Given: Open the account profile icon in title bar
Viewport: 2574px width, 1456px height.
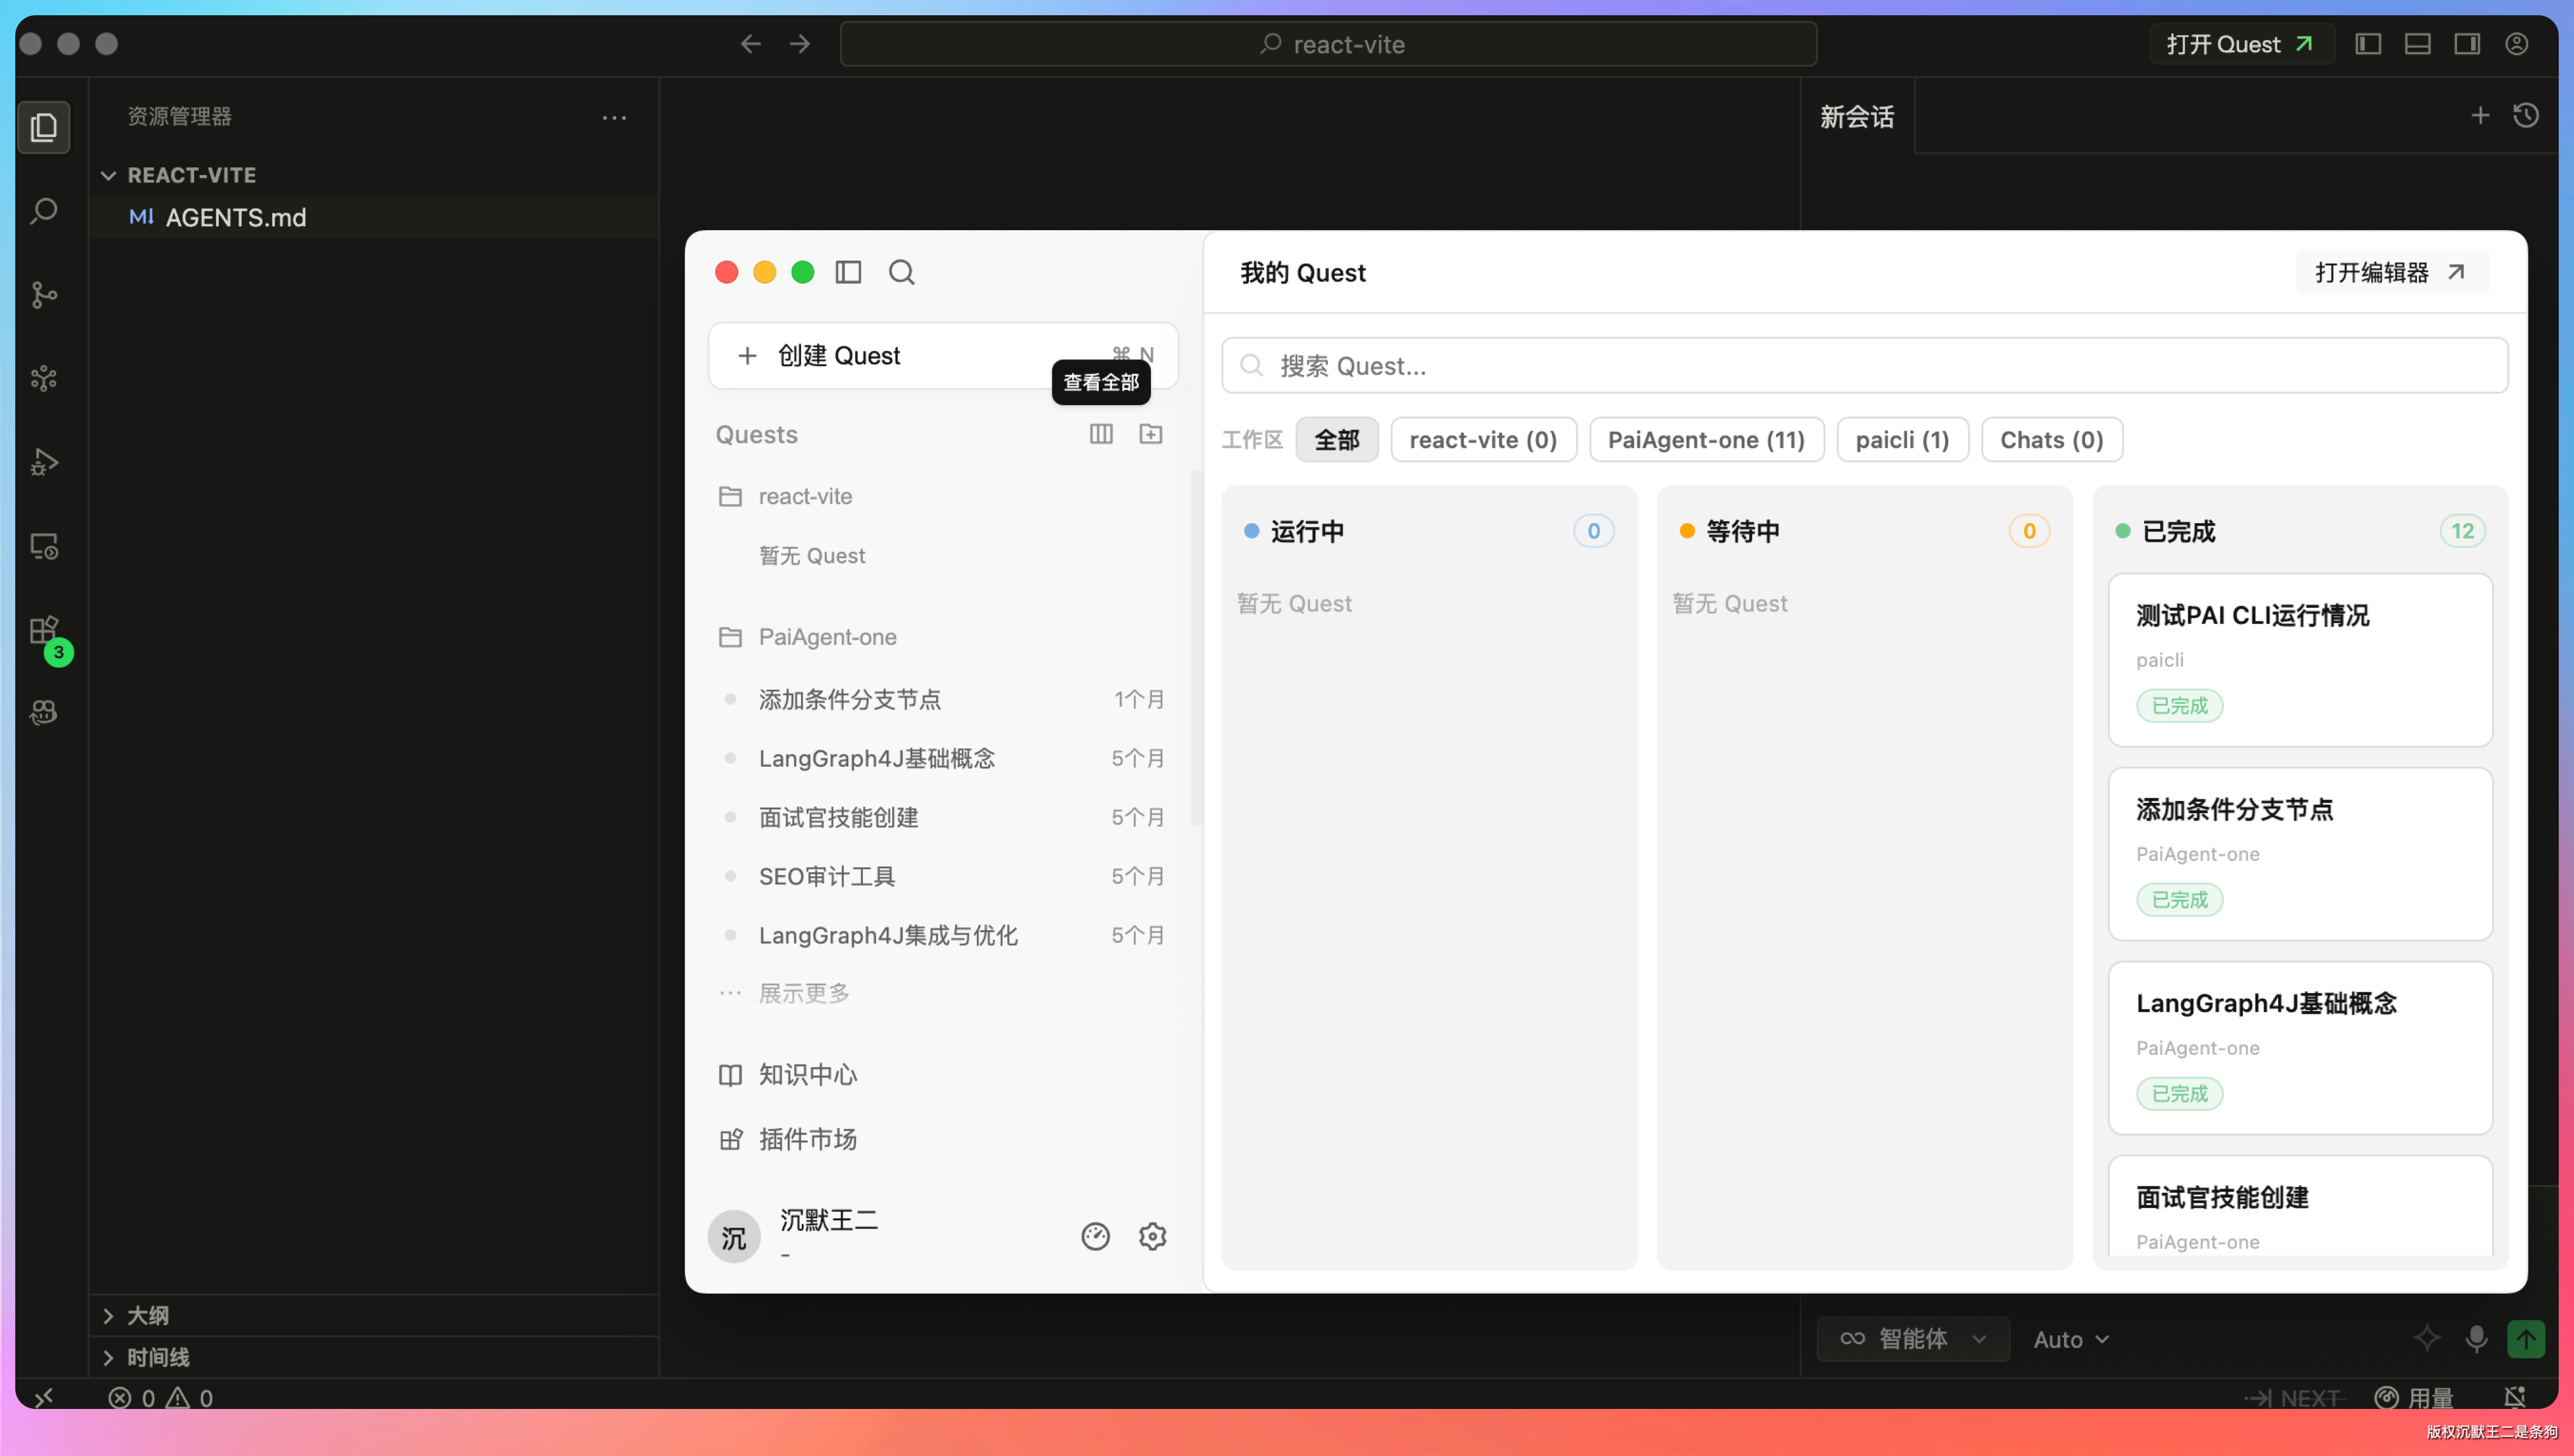Looking at the screenshot, I should click(2516, 44).
